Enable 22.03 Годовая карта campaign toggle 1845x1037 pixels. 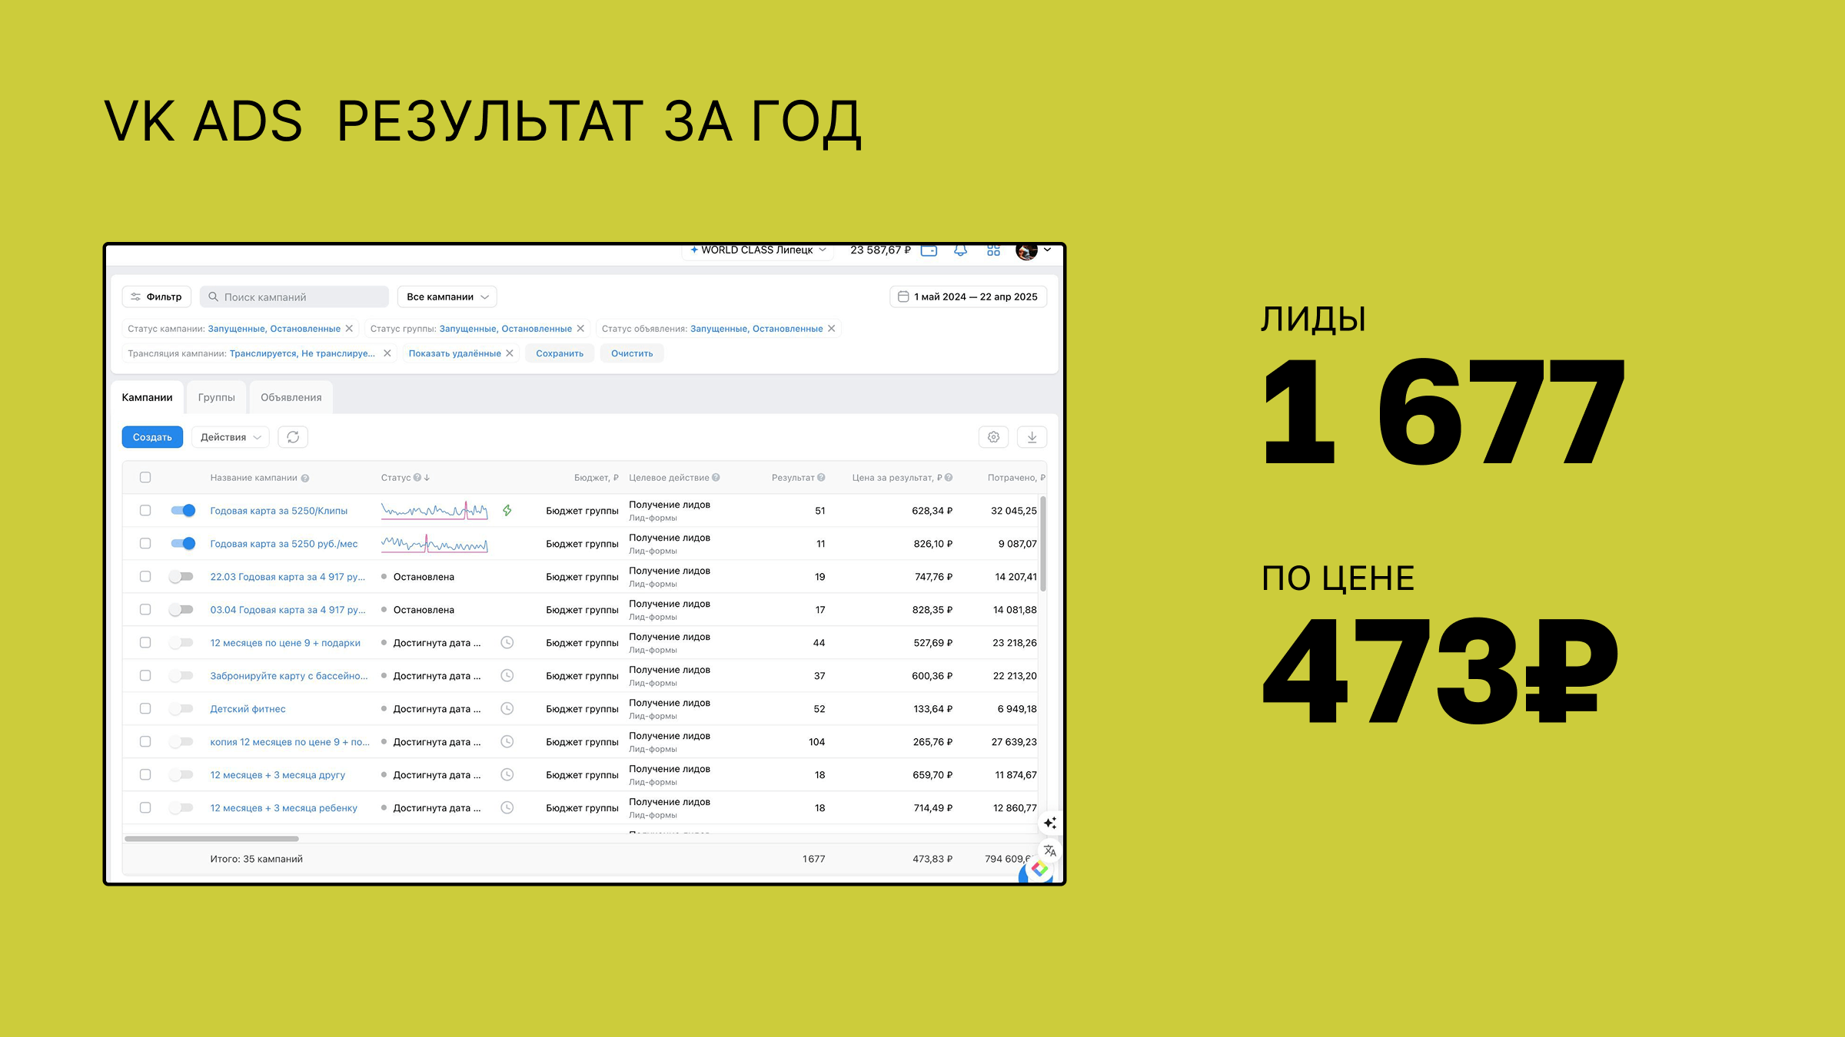click(181, 576)
